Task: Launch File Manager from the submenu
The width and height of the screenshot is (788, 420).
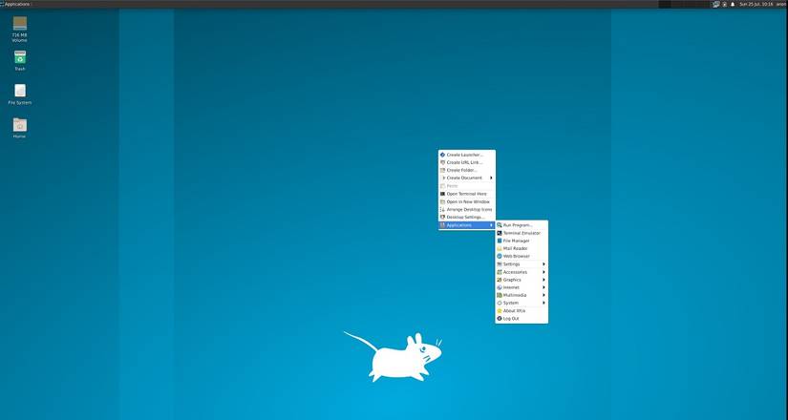Action: 522,241
